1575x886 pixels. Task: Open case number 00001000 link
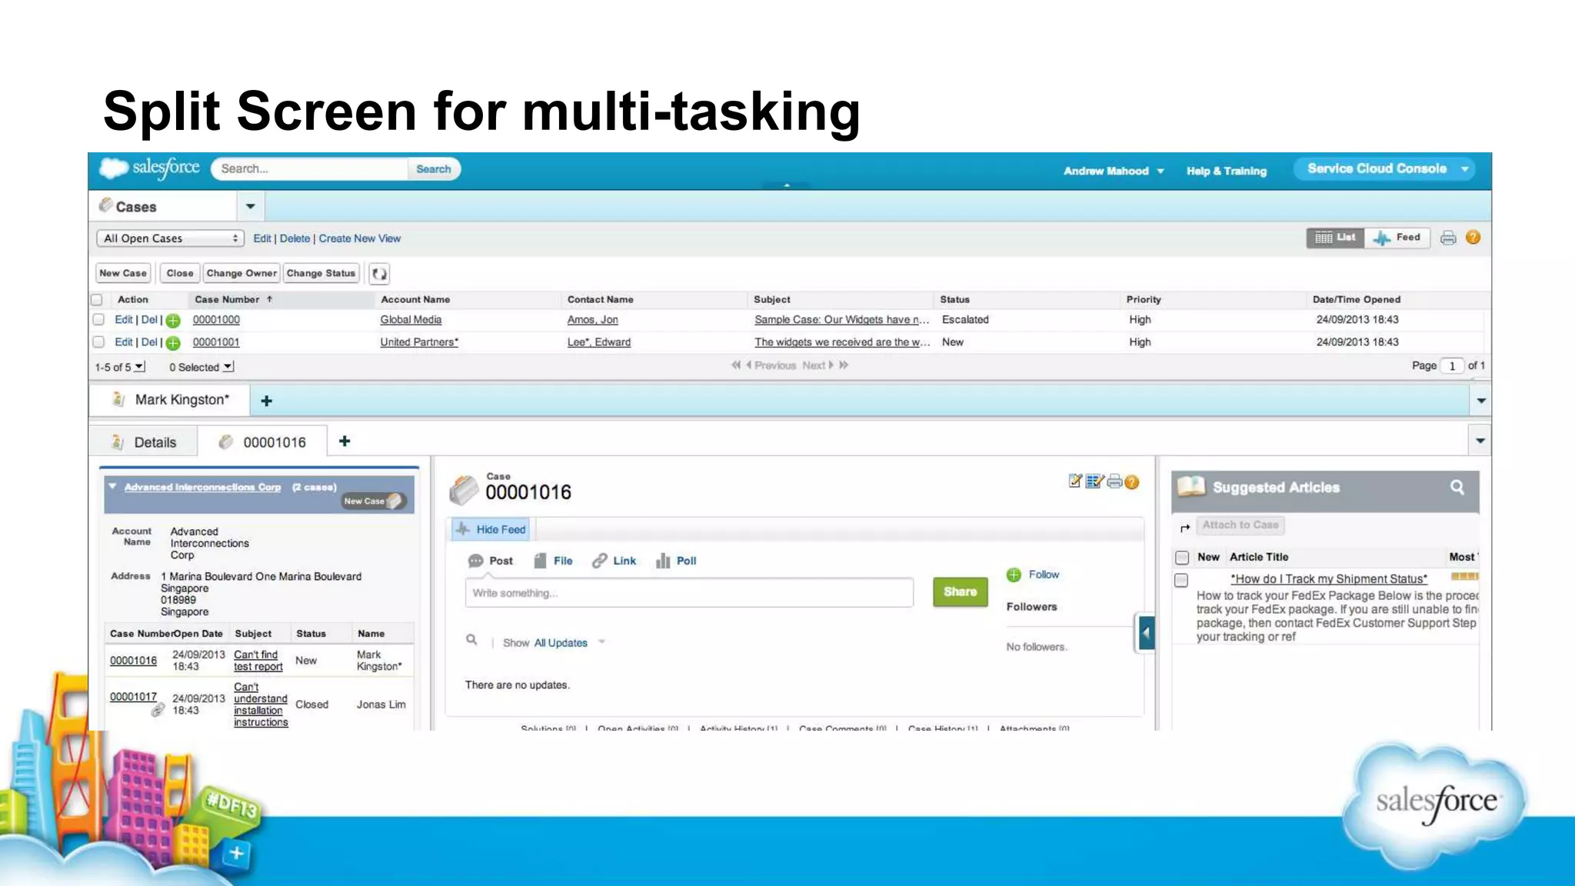[216, 320]
